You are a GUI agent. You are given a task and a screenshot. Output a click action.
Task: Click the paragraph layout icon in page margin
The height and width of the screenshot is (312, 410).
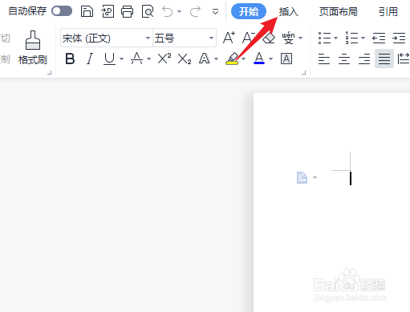click(x=302, y=177)
